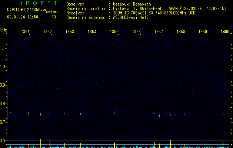Click the 'meteor' count label
This screenshot has width=233, height=148.
pyautogui.click(x=53, y=11)
